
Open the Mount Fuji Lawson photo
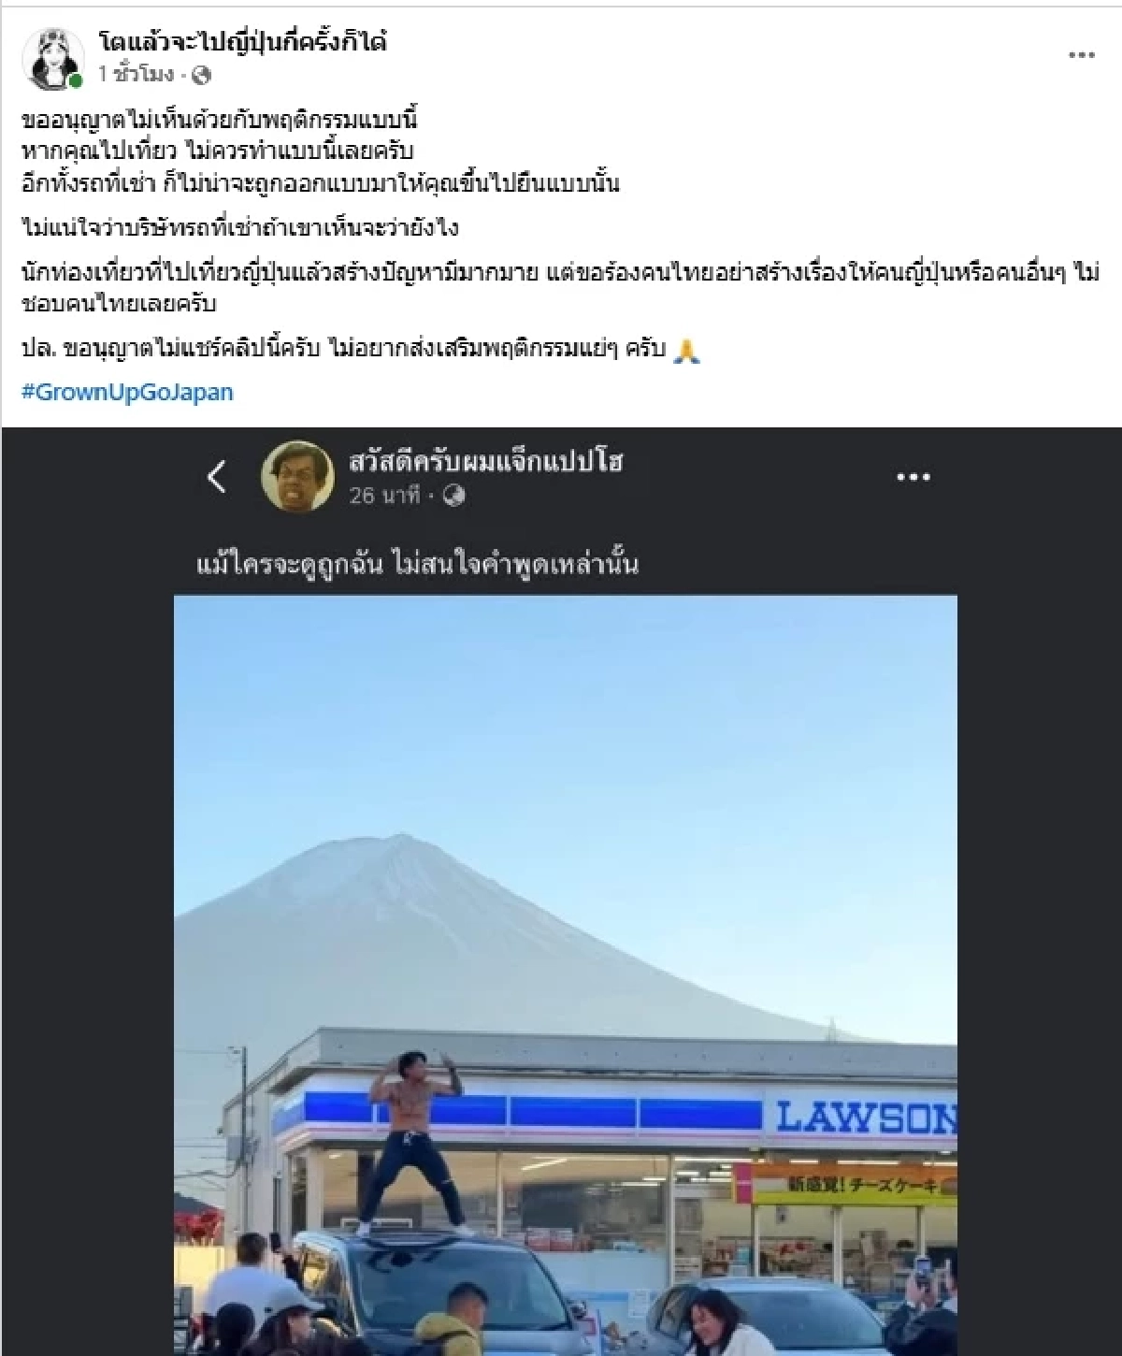click(566, 974)
